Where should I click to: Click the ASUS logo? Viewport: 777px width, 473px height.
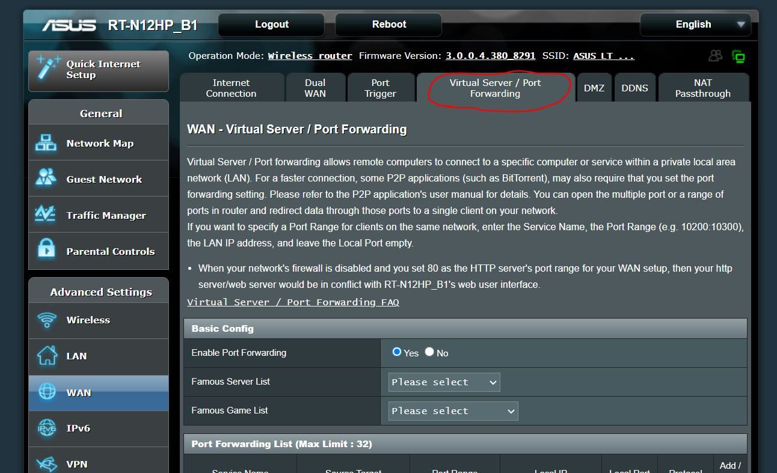point(69,25)
